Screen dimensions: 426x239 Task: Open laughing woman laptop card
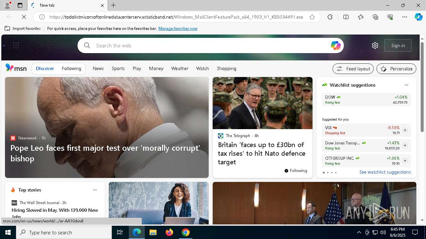159,203
